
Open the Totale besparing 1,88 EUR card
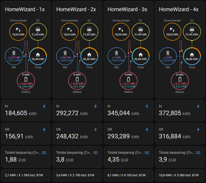(25, 157)
